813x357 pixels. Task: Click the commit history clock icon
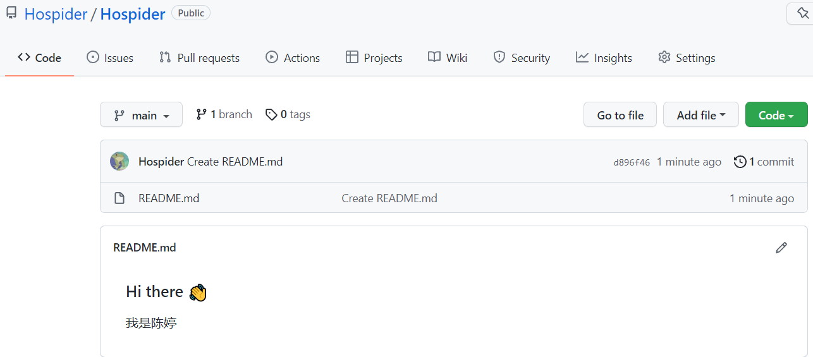740,162
